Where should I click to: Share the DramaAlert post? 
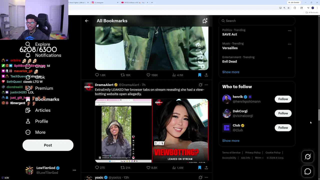pyautogui.click(x=206, y=168)
